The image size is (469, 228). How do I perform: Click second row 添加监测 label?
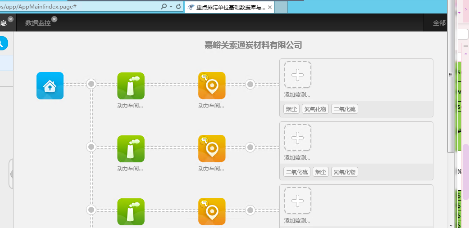point(297,158)
